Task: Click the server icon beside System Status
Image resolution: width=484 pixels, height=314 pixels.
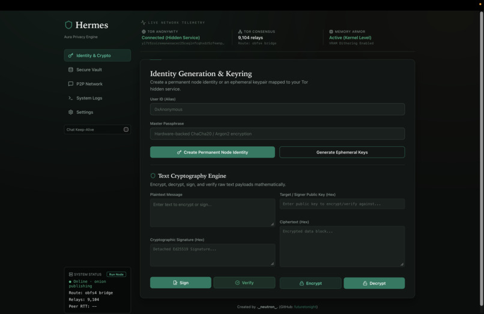Action: (71, 274)
